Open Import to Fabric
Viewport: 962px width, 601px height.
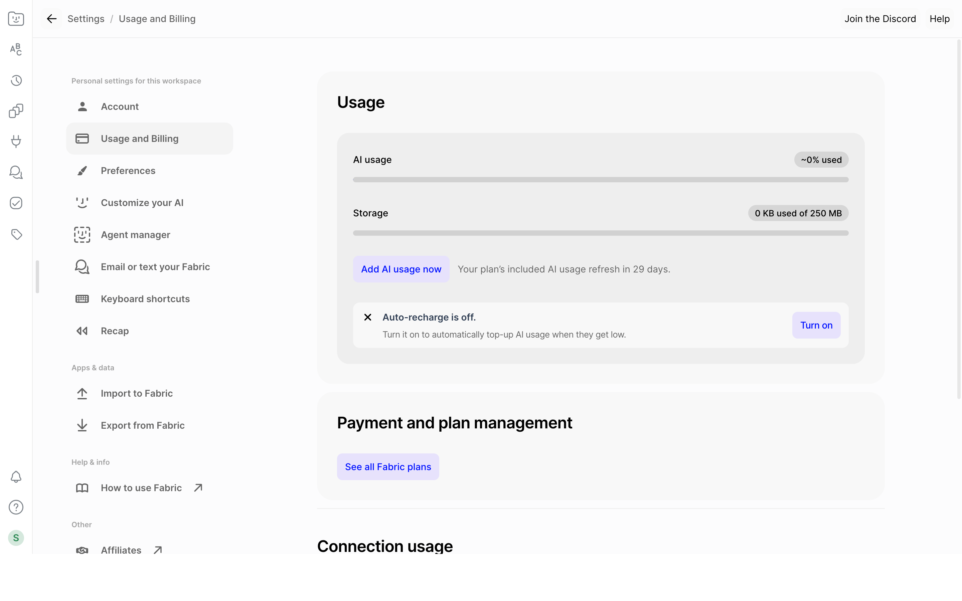[x=149, y=394]
